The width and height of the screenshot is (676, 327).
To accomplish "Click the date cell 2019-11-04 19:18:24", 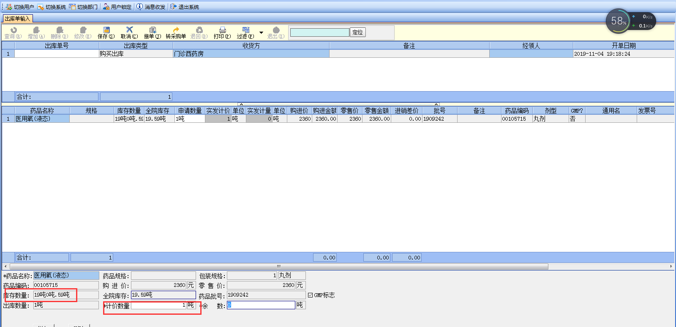I will tap(624, 54).
